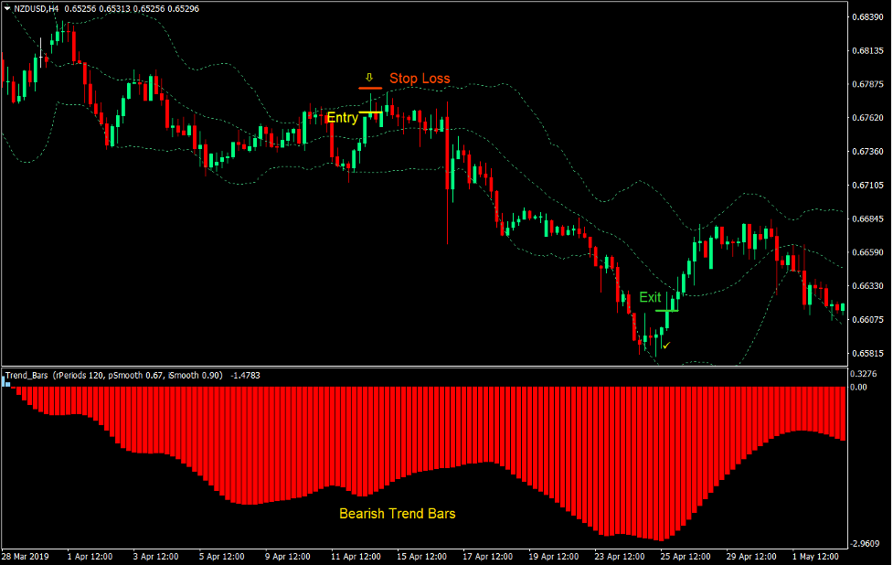Select the 0.65815 price axis label
893x565 pixels.
[867, 353]
